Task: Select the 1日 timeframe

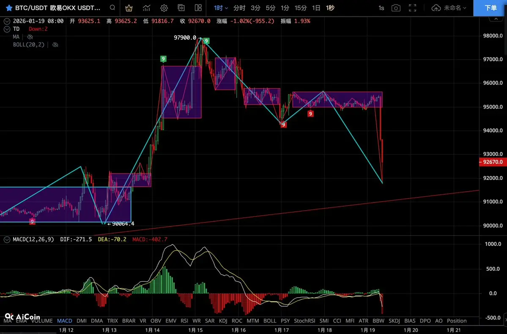Action: 316,8
